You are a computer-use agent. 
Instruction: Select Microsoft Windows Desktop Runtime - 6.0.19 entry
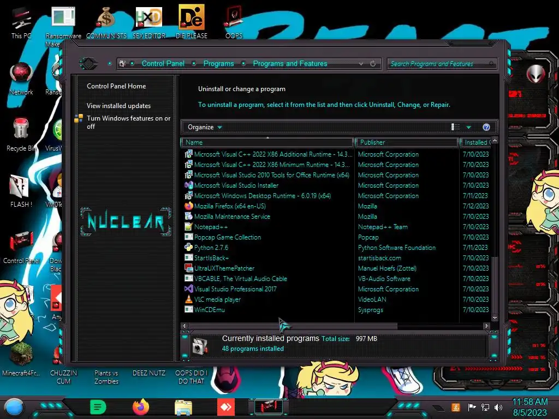pyautogui.click(x=263, y=196)
